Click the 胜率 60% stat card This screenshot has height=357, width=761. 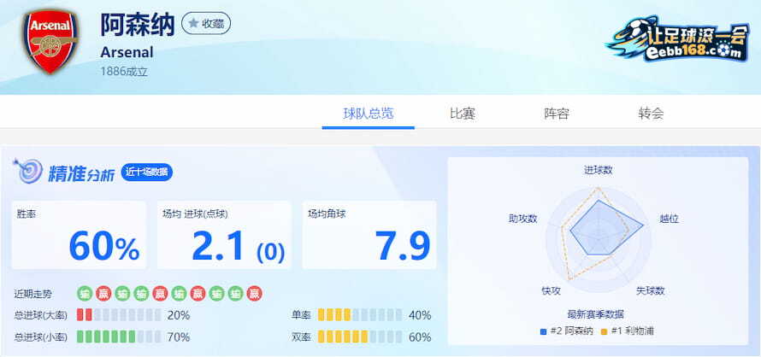click(79, 235)
